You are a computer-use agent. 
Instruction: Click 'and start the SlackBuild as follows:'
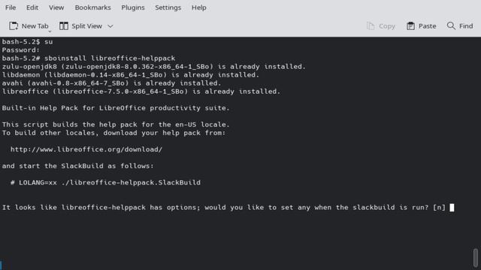tap(77, 166)
